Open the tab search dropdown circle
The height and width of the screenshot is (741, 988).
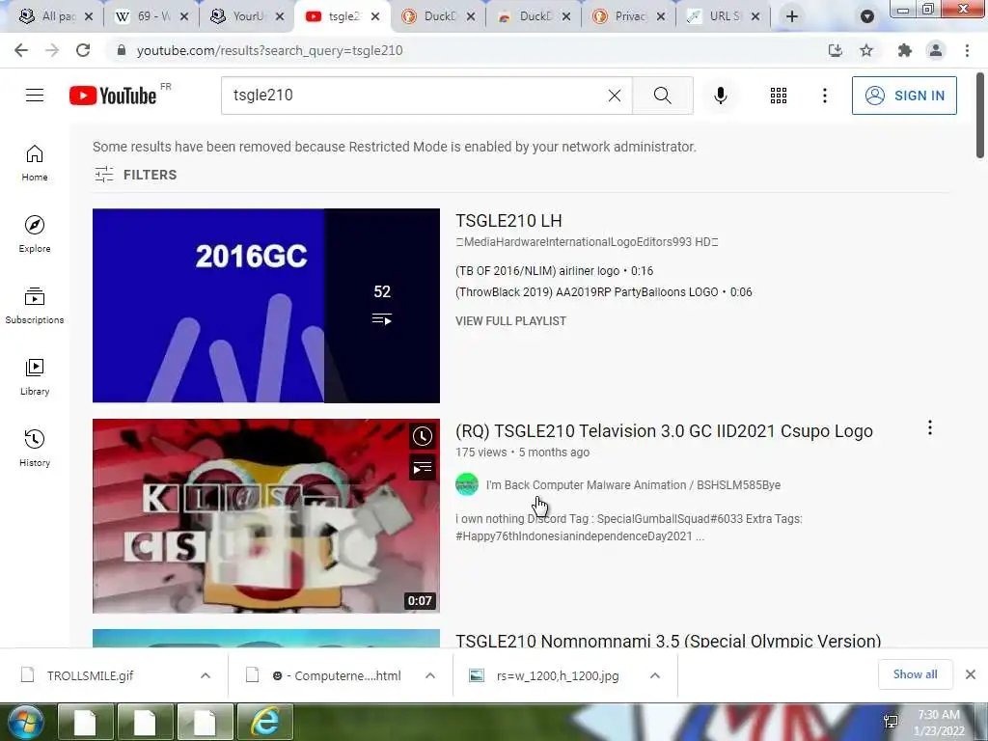867,16
